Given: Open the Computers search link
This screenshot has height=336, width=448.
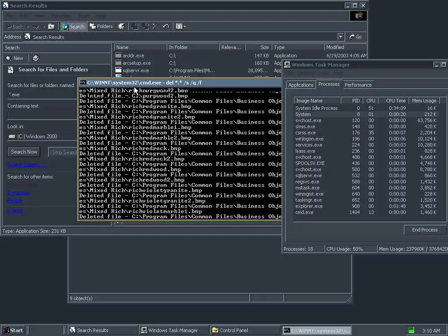Looking at the screenshot, I should (18, 192).
